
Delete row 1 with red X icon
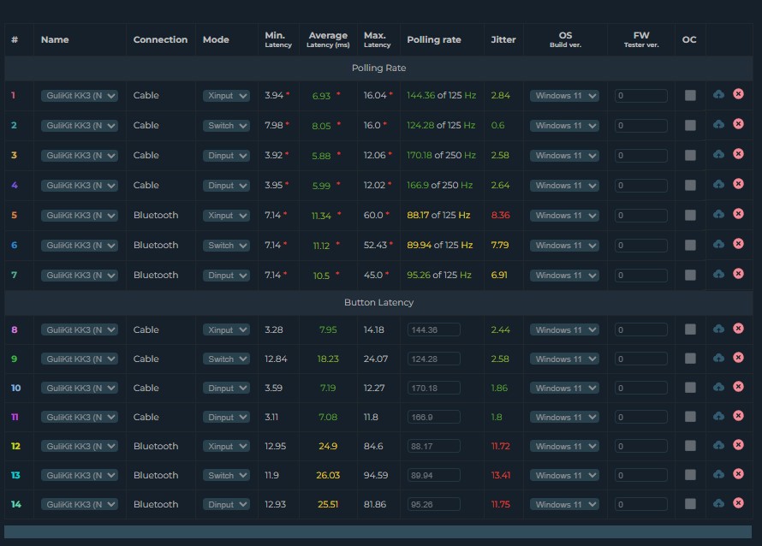pos(738,94)
